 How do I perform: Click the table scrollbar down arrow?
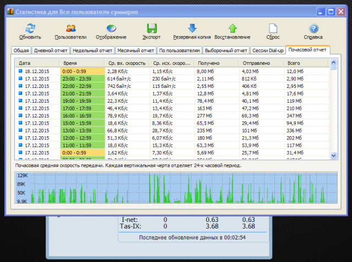333,156
